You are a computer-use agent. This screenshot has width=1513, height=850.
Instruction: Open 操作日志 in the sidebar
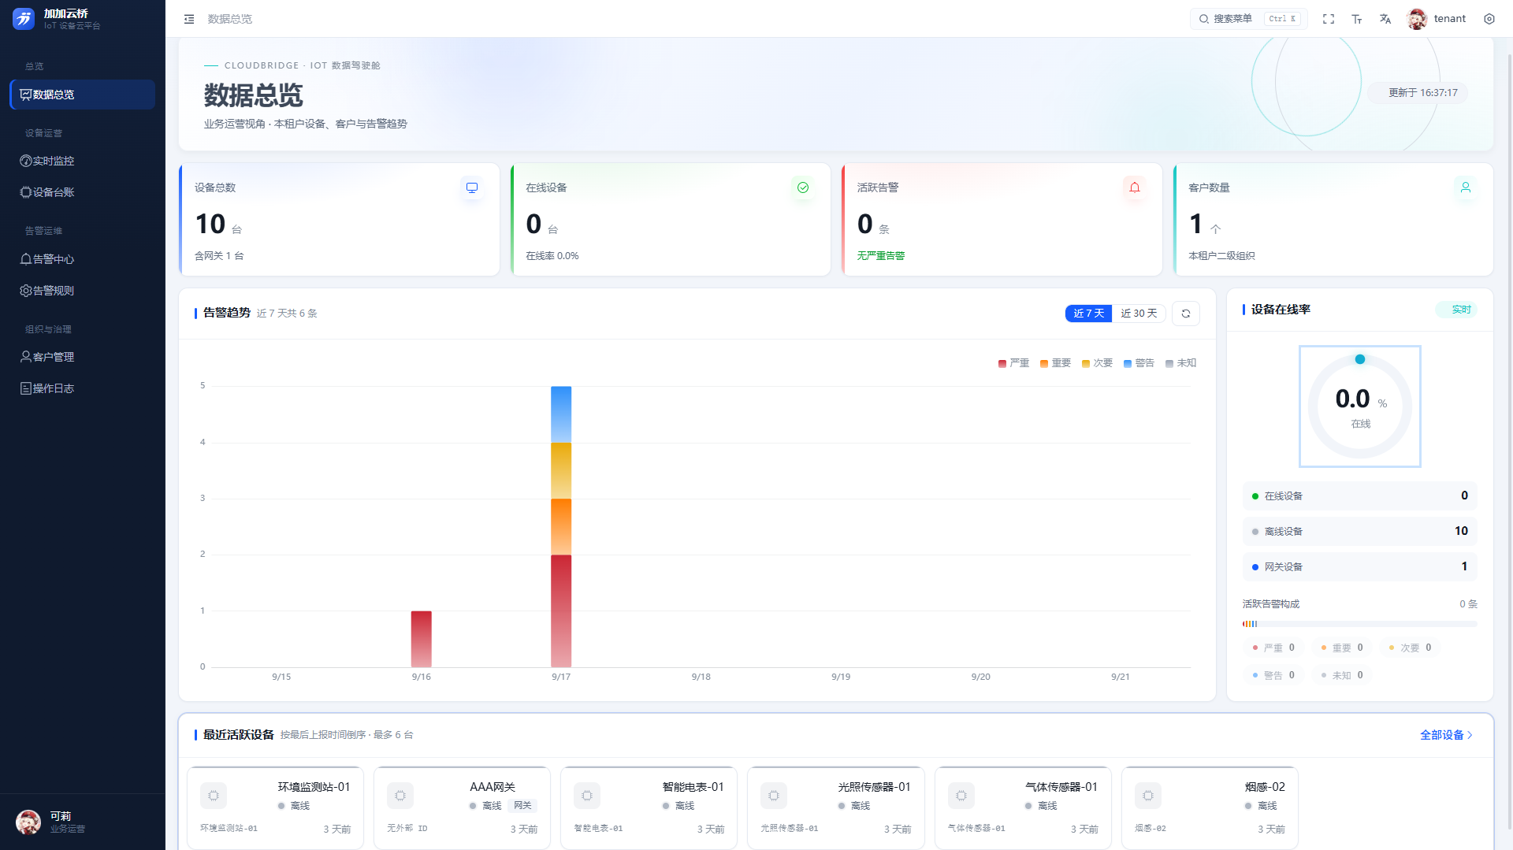point(82,388)
